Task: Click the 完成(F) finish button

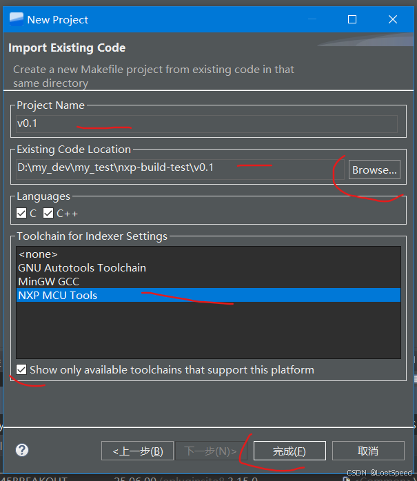Action: point(289,451)
